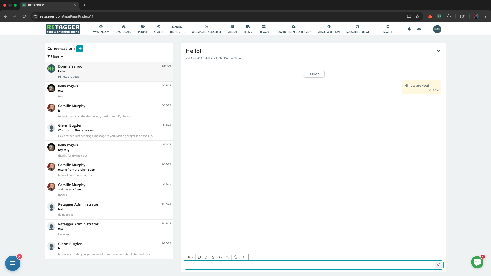This screenshot has width=491, height=276.
Task: Go to the Dashboard menu item
Action: coord(124,29)
